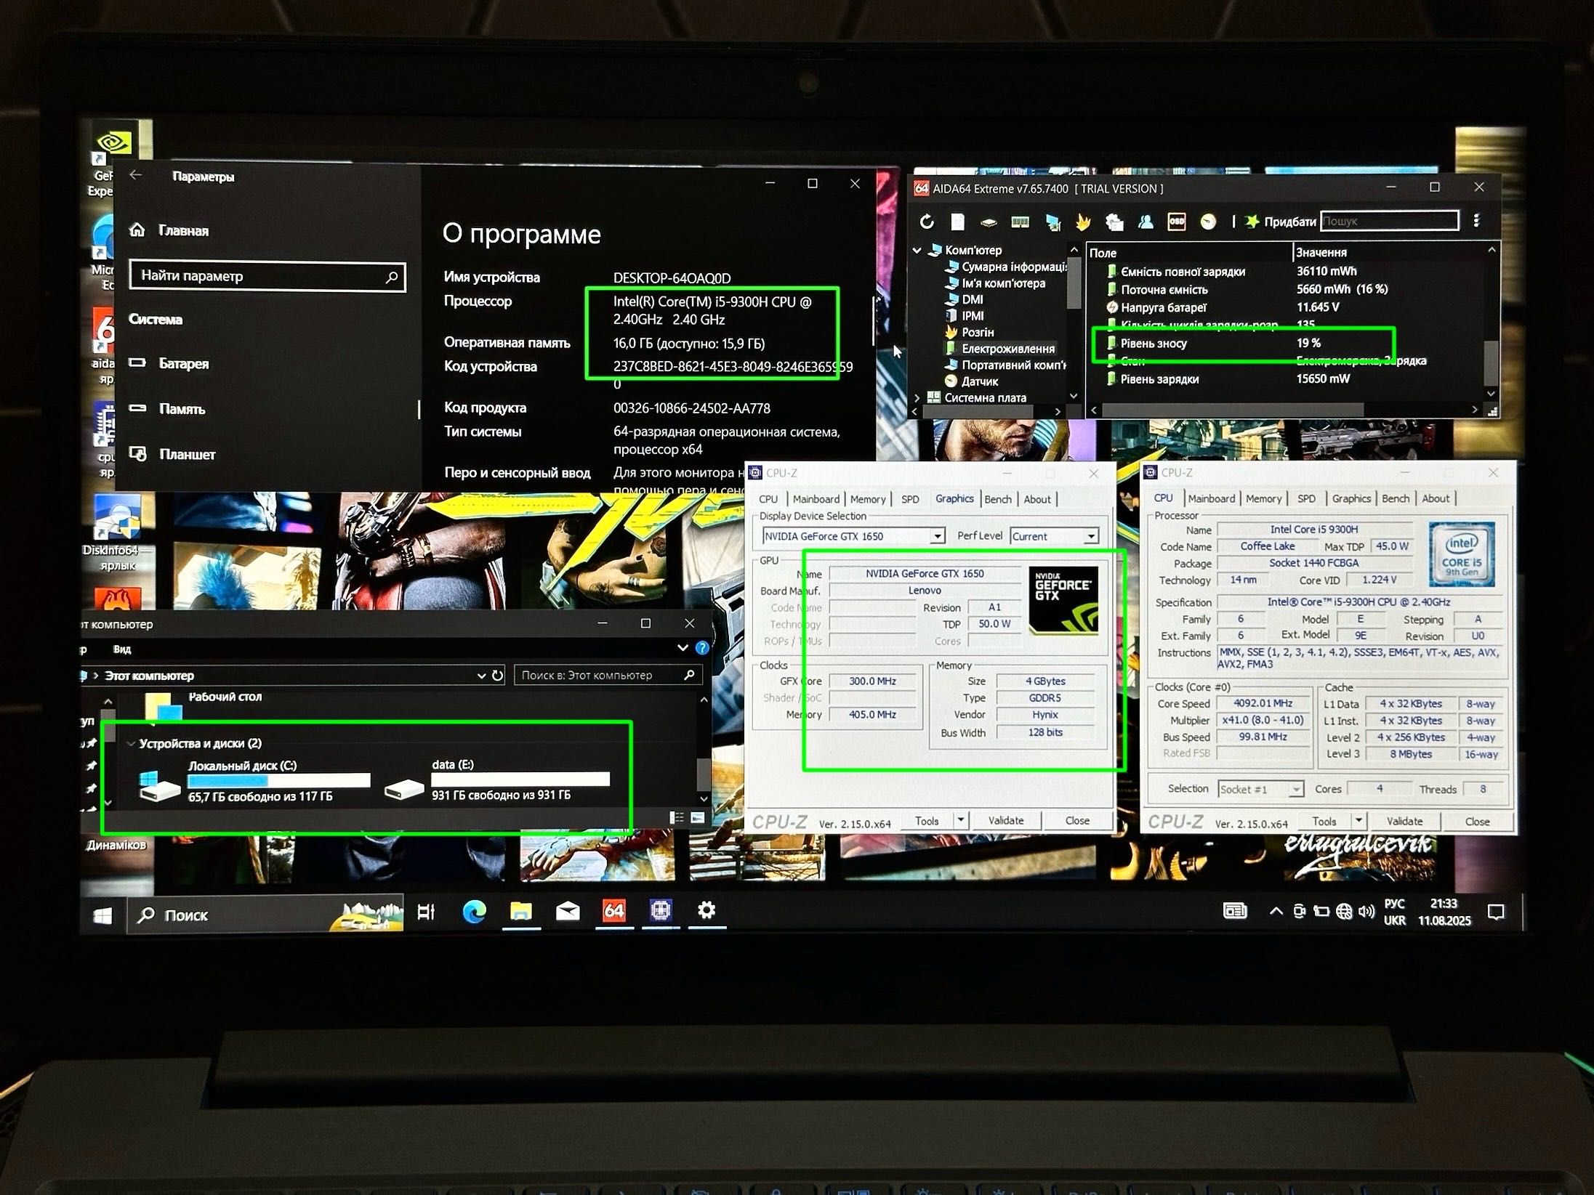Click the Найти параметр search field
This screenshot has width=1594, height=1195.
(267, 277)
